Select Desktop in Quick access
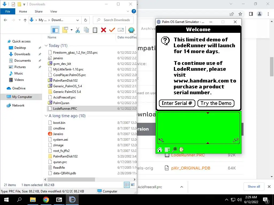This screenshot has height=205, width=274. [x=20, y=48]
